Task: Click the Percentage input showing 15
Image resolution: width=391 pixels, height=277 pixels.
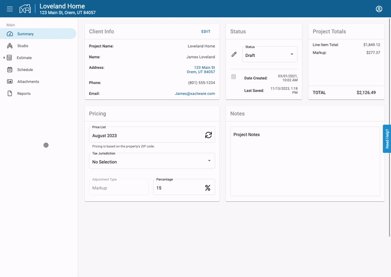Action: pyautogui.click(x=184, y=187)
